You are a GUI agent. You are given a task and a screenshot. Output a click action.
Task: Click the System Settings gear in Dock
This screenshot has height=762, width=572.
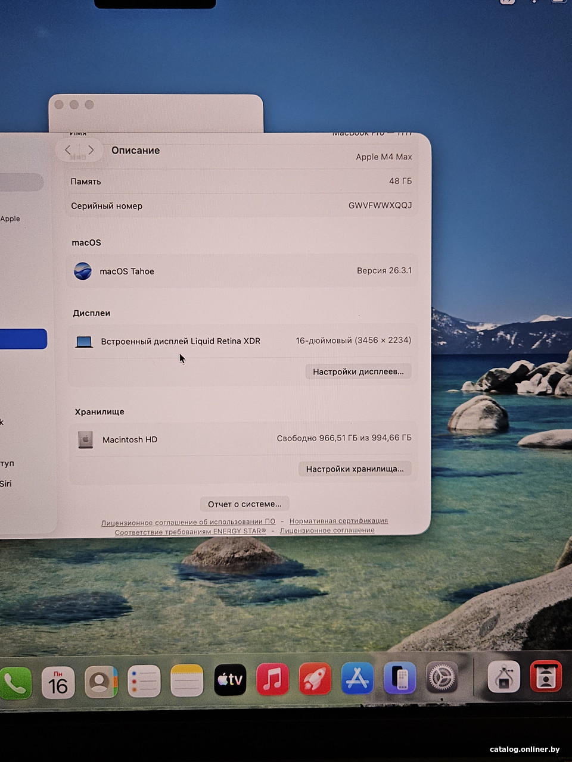tap(442, 677)
